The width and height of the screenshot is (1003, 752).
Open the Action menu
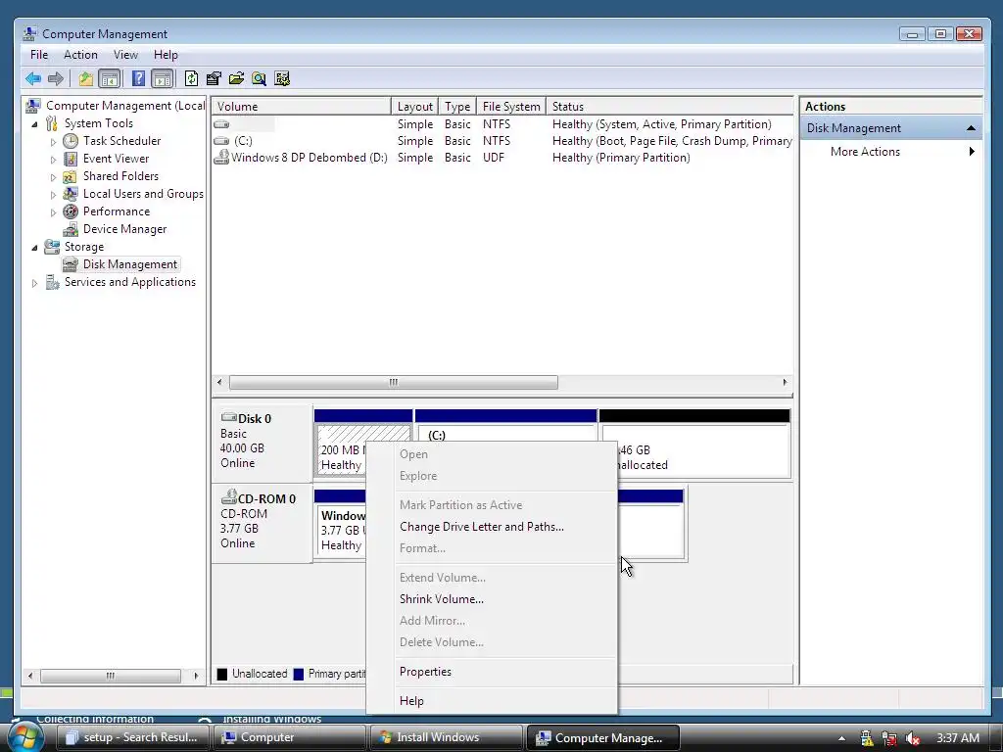tap(80, 55)
